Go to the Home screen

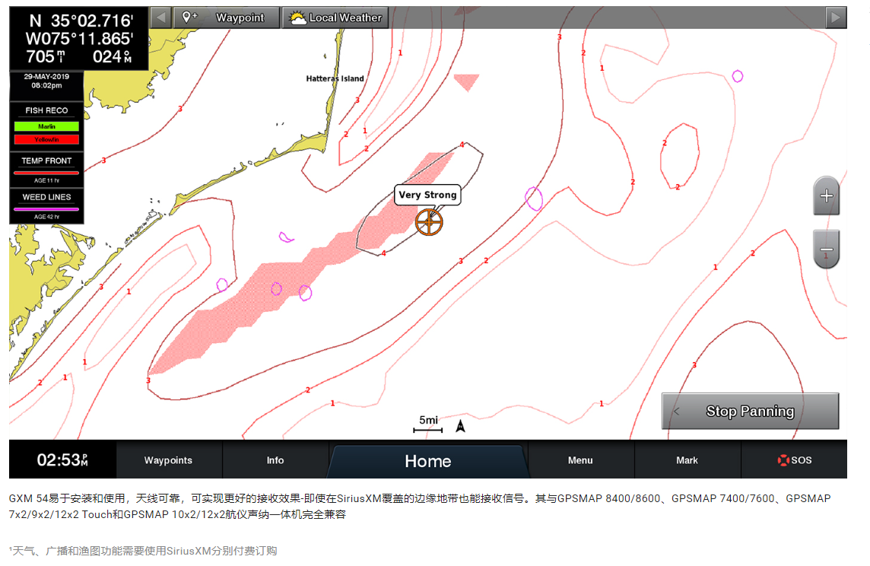pyautogui.click(x=427, y=461)
